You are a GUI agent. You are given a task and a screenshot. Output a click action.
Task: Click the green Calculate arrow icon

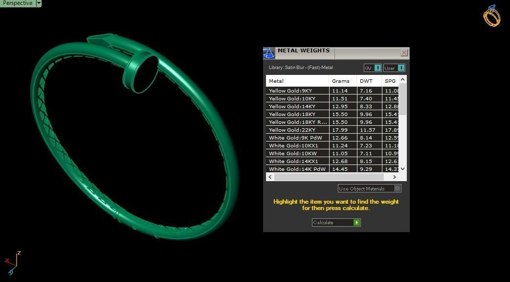point(357,222)
